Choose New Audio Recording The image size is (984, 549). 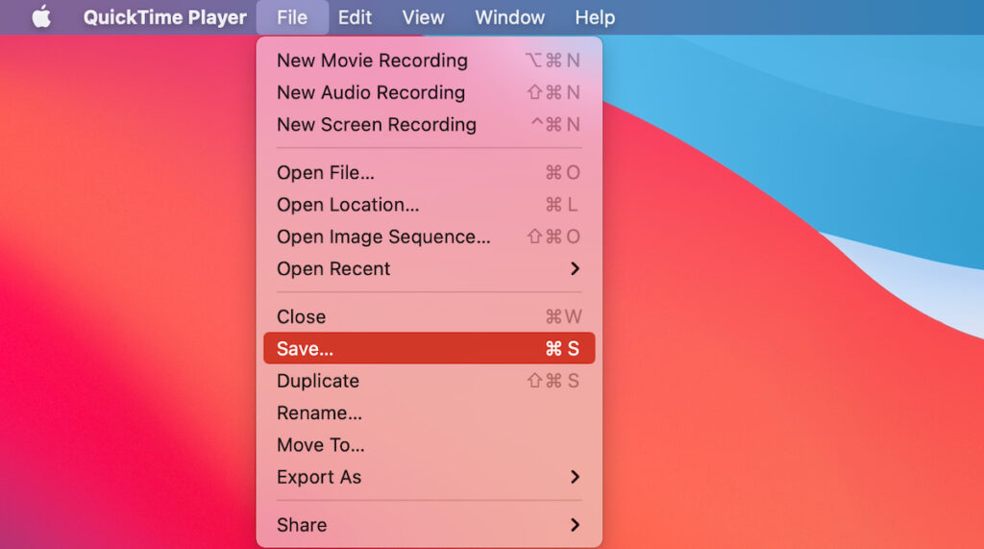pos(370,92)
